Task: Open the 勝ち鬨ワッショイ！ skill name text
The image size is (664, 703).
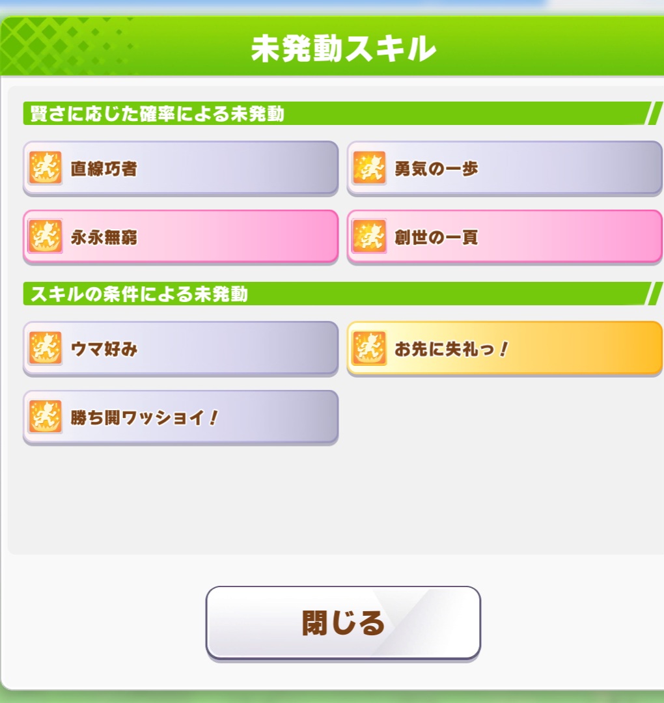Action: coord(143,417)
